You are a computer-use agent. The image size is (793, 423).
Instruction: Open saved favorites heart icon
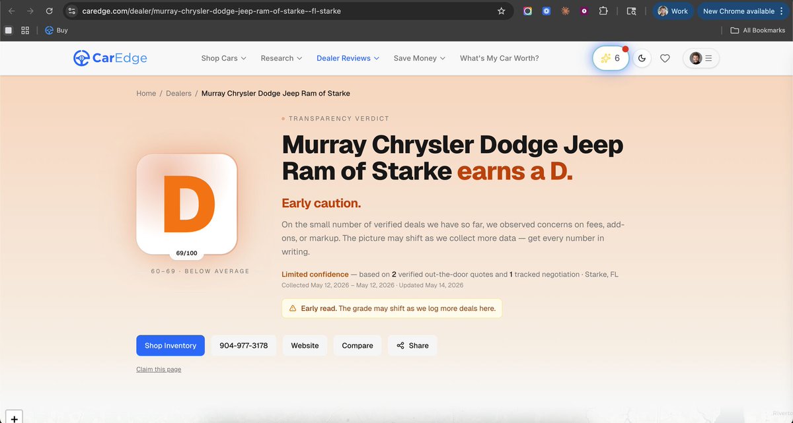click(x=665, y=58)
